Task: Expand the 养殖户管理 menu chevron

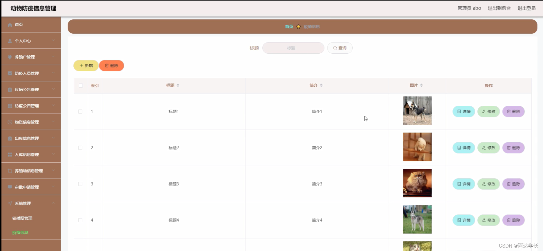Action: [x=53, y=57]
